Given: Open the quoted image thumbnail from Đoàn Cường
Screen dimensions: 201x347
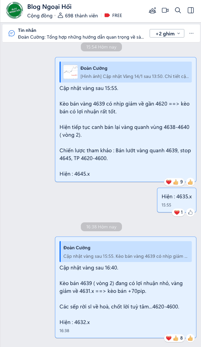Looking at the screenshot, I should tap(71, 72).
